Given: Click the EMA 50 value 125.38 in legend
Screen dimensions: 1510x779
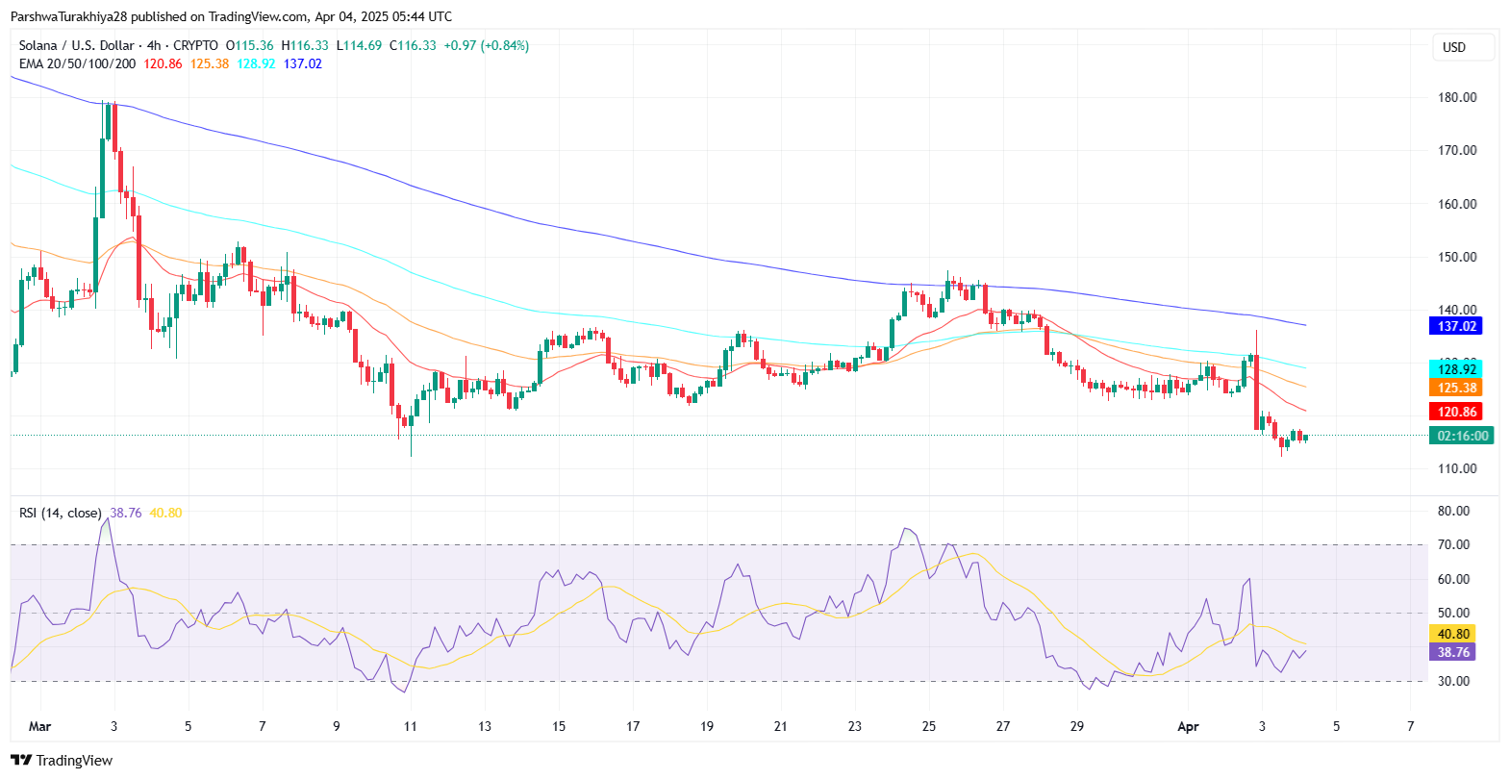Looking at the screenshot, I should point(210,63).
